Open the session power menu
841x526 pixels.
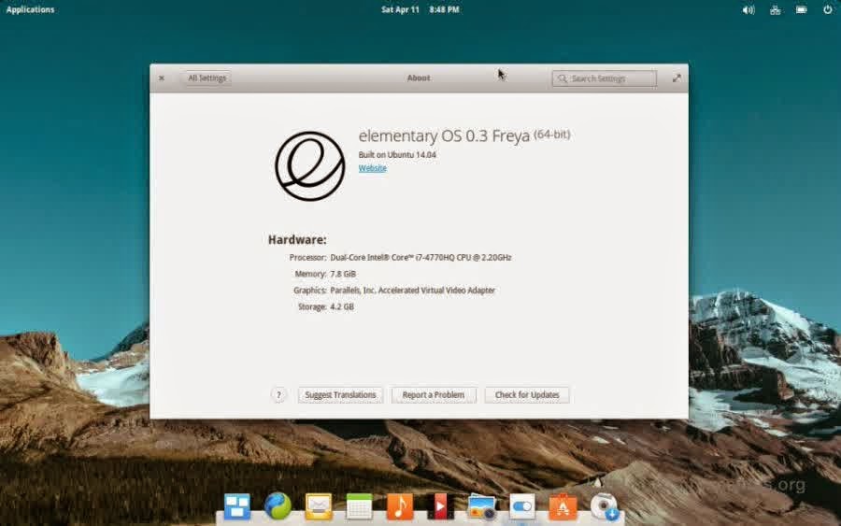click(828, 9)
